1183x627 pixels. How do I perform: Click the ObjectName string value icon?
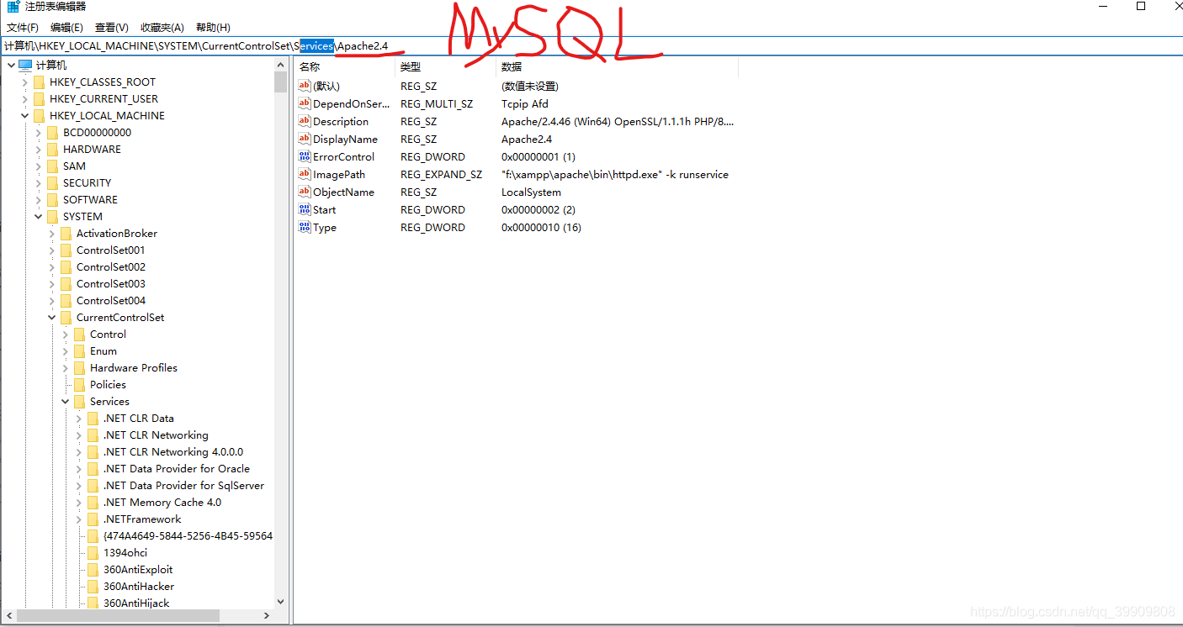(305, 192)
